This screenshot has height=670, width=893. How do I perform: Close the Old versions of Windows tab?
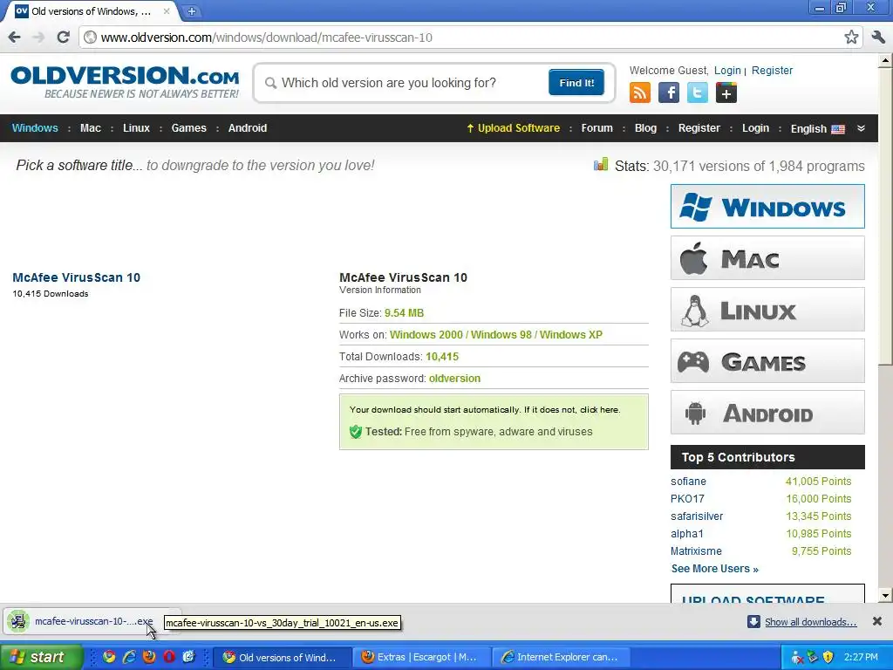click(167, 10)
